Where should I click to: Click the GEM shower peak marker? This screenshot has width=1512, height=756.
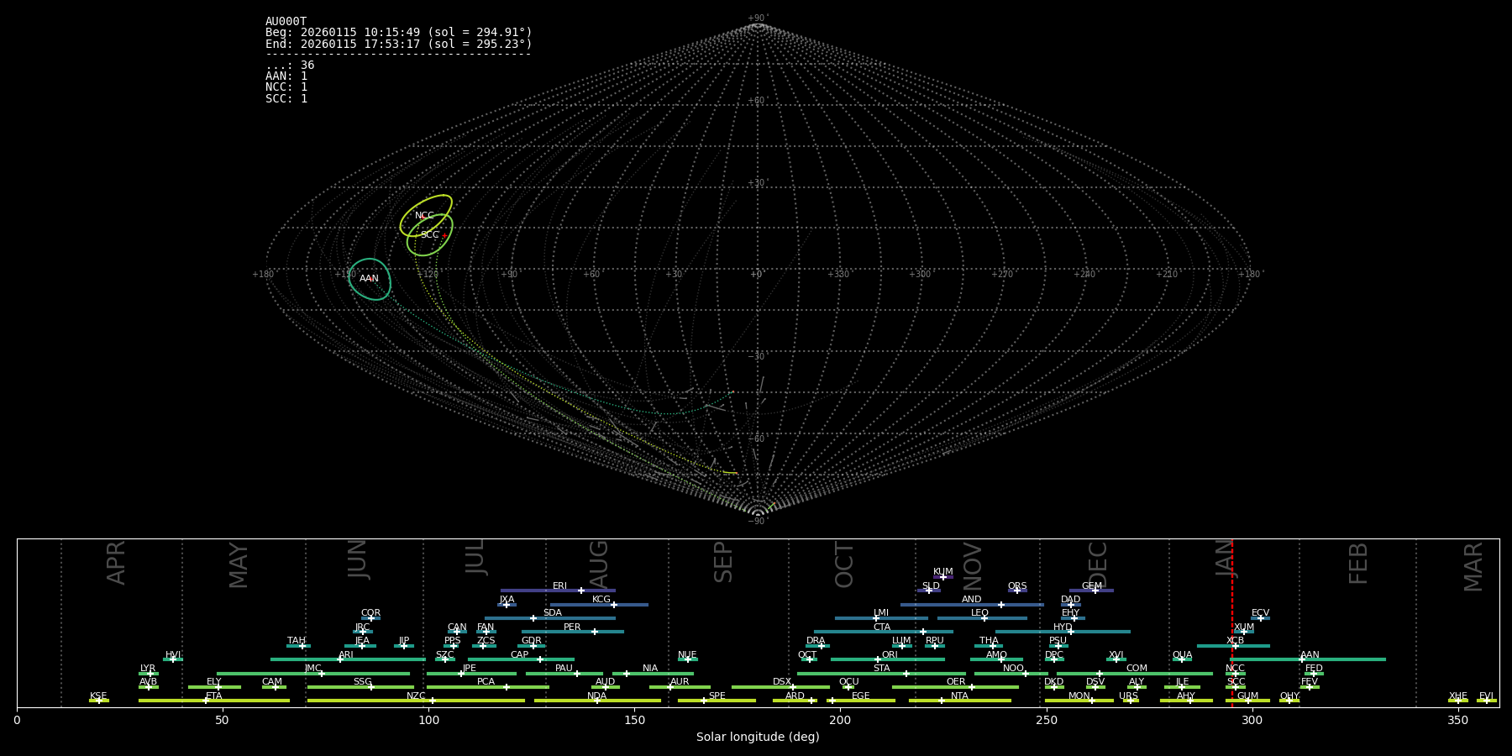pos(1095,591)
